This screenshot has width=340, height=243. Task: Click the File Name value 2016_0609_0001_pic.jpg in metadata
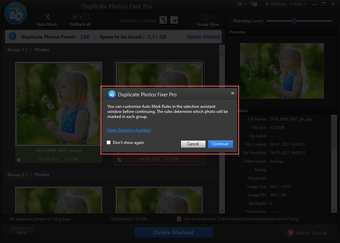(291, 119)
